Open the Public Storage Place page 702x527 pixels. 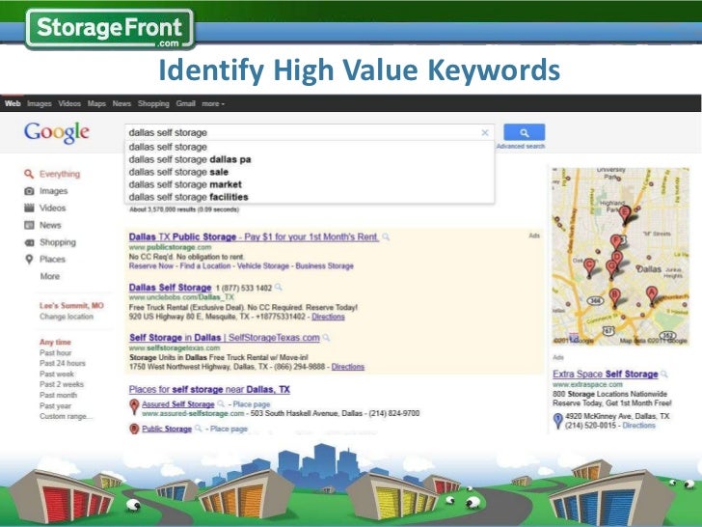click(x=229, y=429)
